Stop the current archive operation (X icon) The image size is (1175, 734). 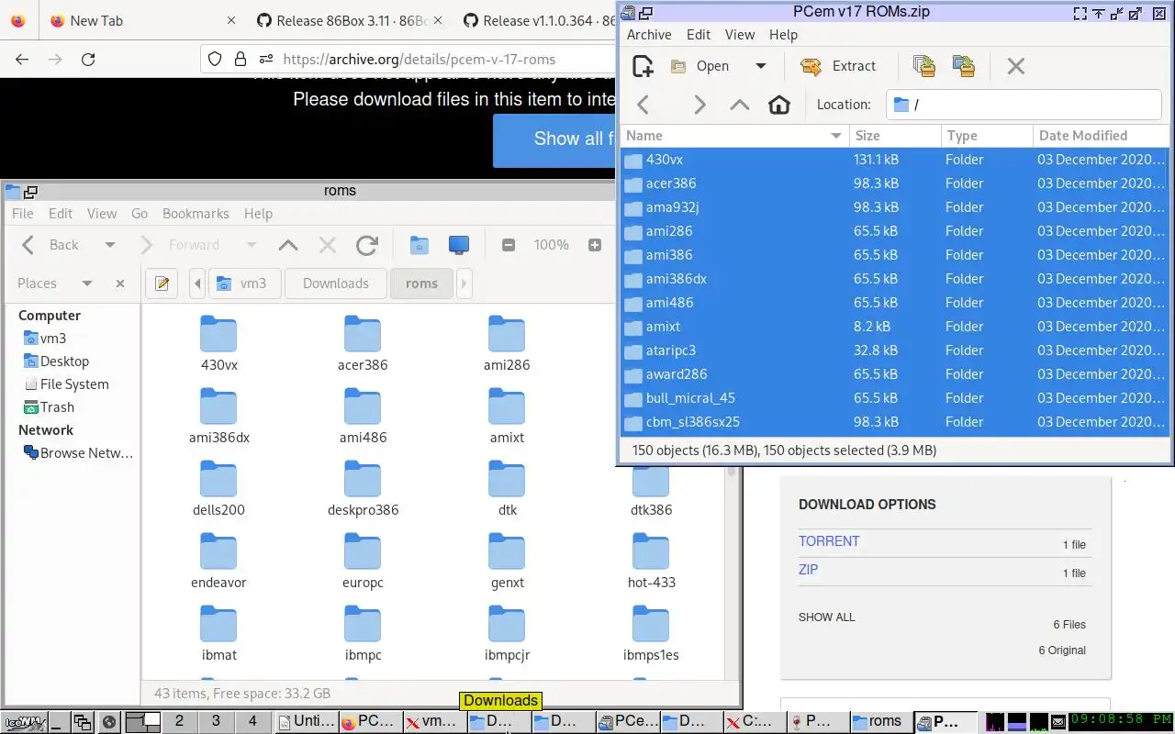(x=1015, y=66)
